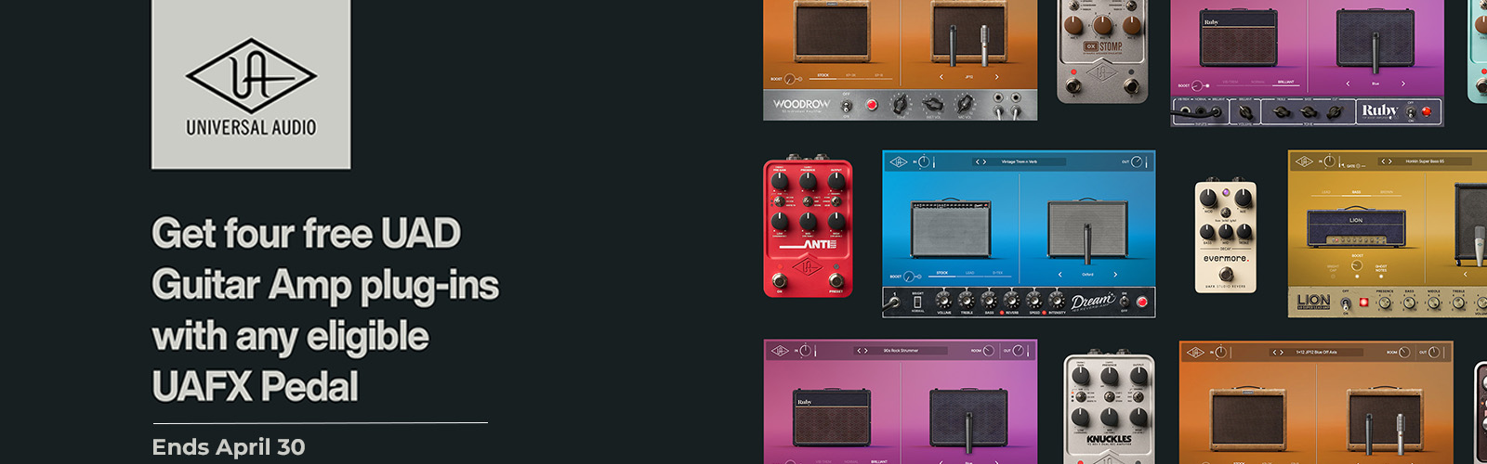Click previous cabinet arrow beside JP12 in Woodrow
Screen dimensions: 1487x464
941,77
